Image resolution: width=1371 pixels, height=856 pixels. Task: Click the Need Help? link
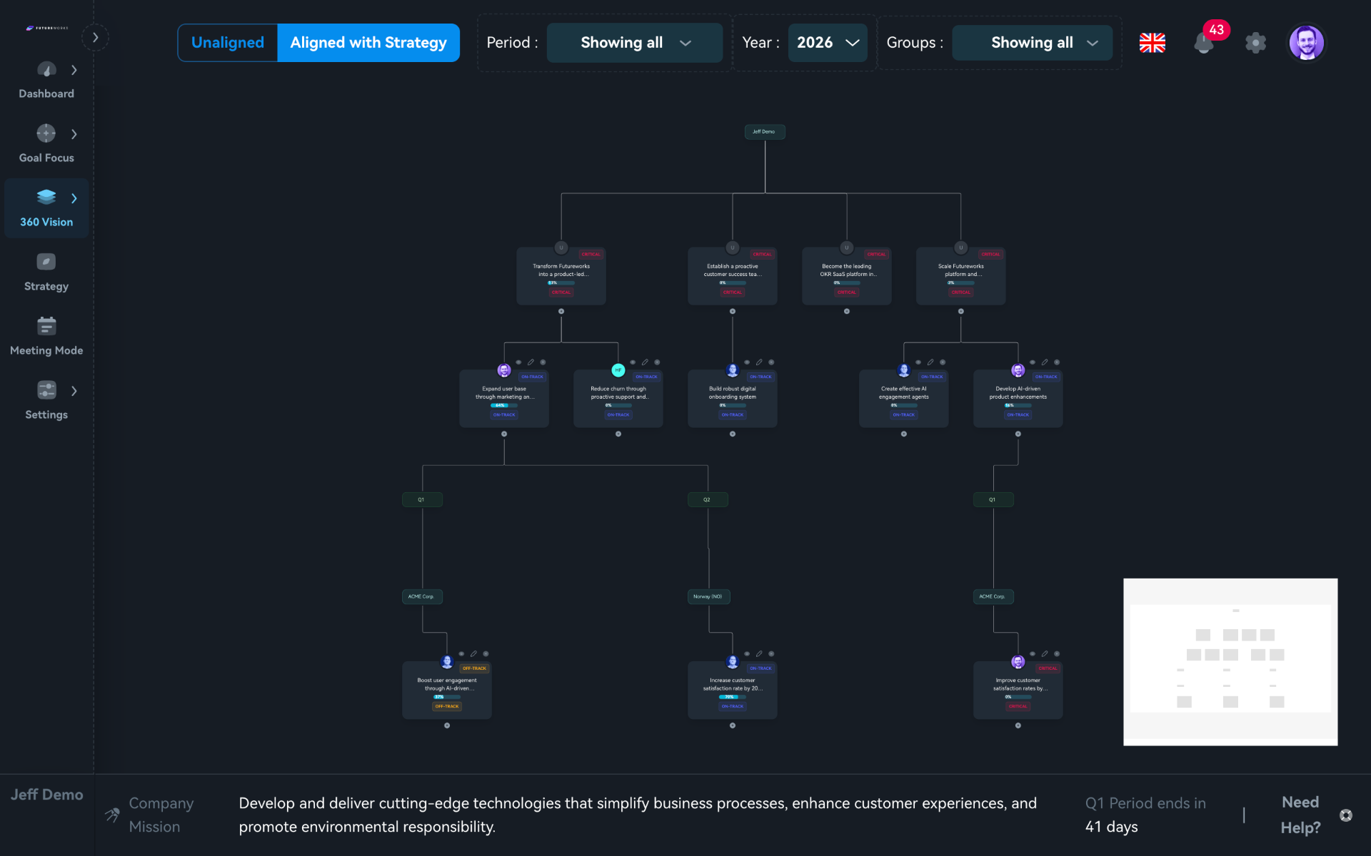pos(1300,815)
